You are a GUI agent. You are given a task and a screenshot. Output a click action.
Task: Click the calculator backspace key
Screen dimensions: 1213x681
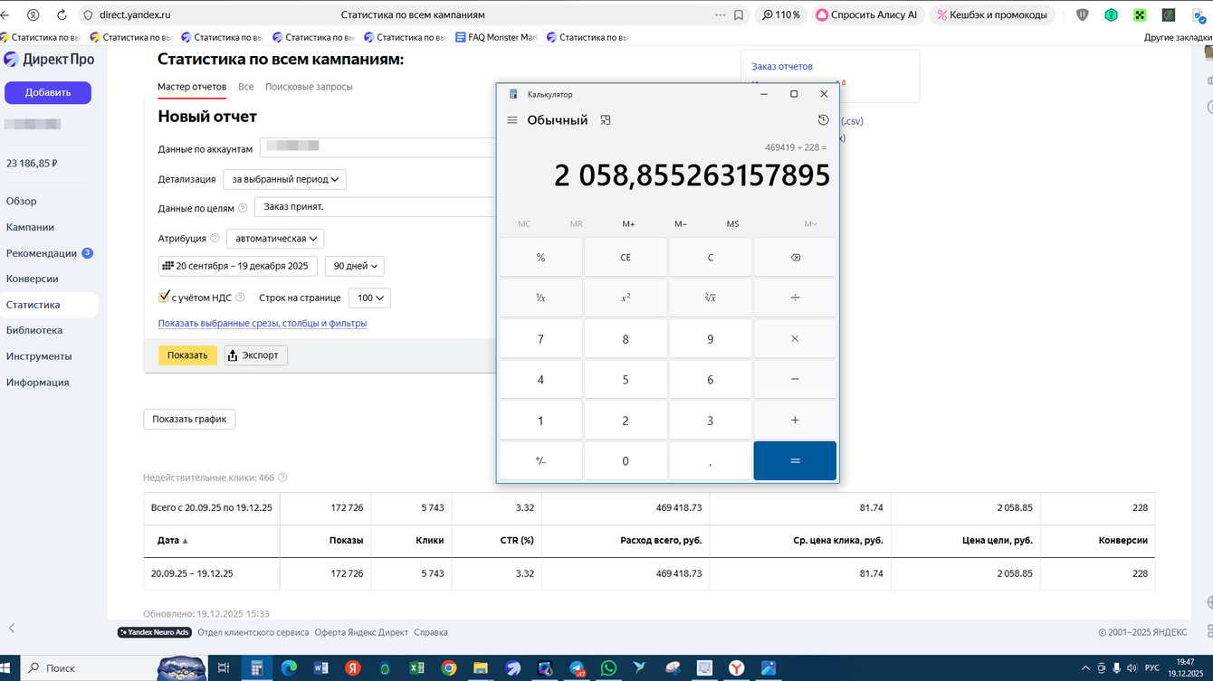tap(795, 258)
